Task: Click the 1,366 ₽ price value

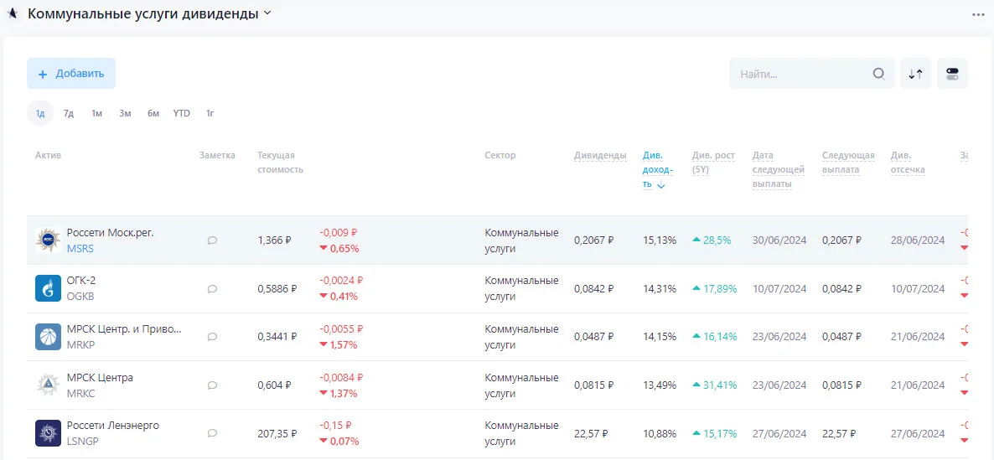Action: tap(275, 240)
